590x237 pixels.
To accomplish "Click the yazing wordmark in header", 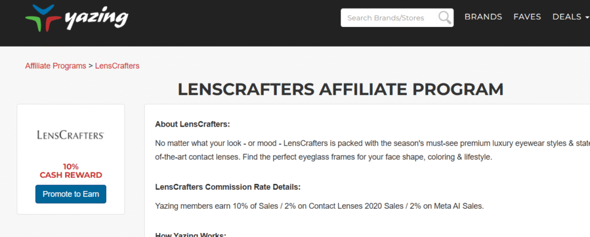I will 97,19.
